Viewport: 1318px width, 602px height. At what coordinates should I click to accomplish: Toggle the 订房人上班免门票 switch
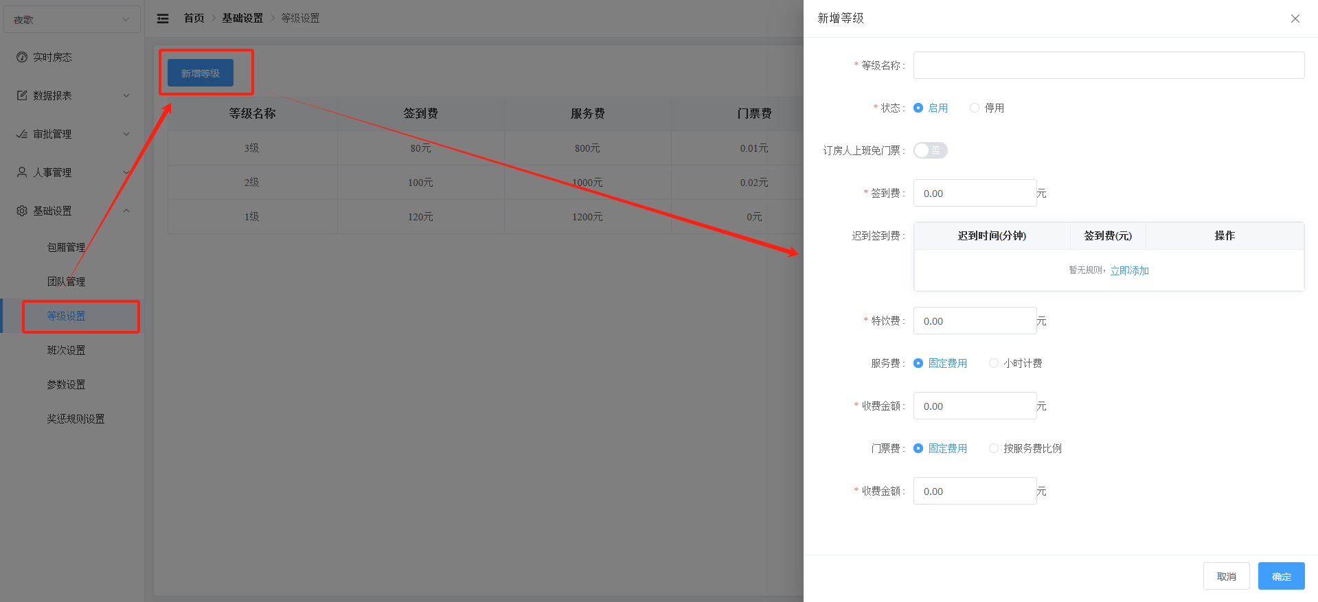click(x=931, y=150)
